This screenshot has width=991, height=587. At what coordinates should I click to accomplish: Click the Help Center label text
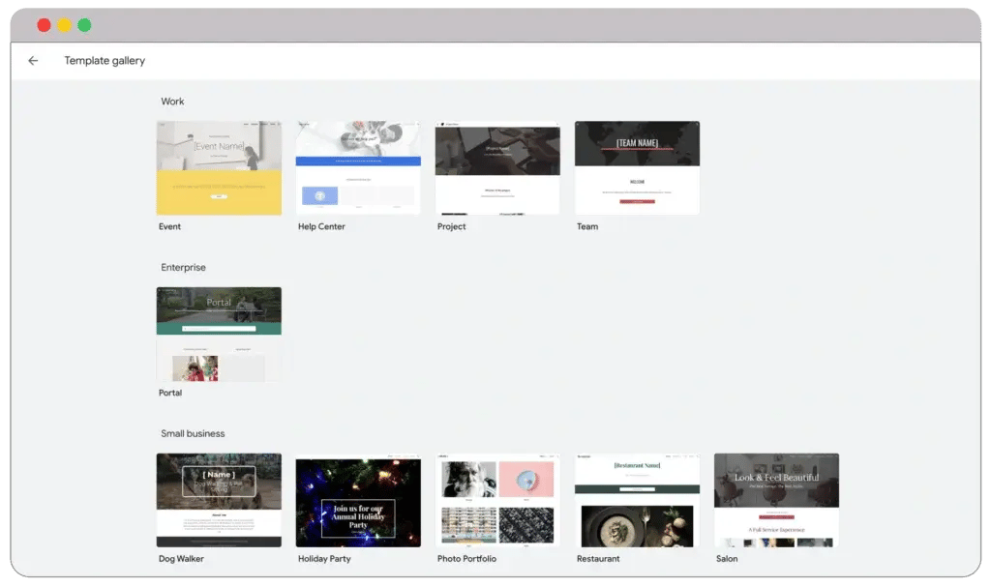(321, 227)
